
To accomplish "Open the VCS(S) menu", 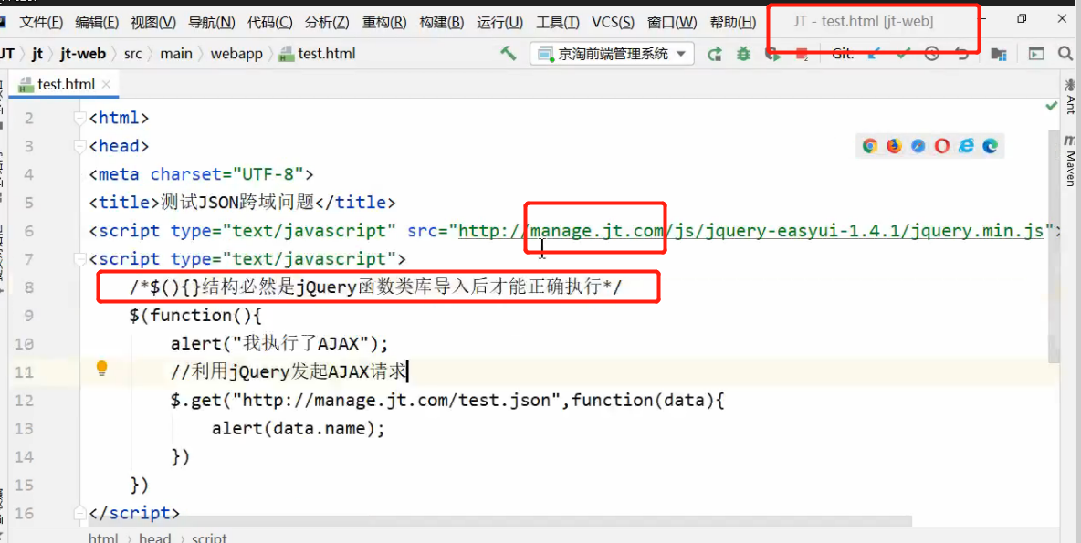I will [613, 23].
